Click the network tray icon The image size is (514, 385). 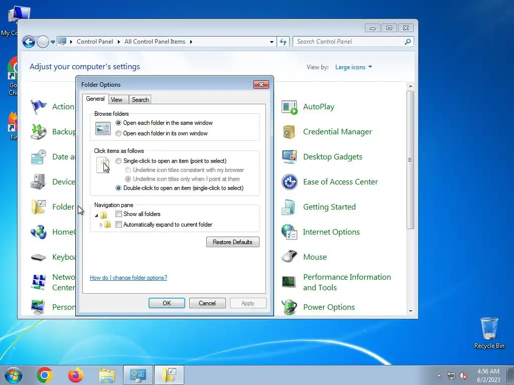click(x=451, y=375)
